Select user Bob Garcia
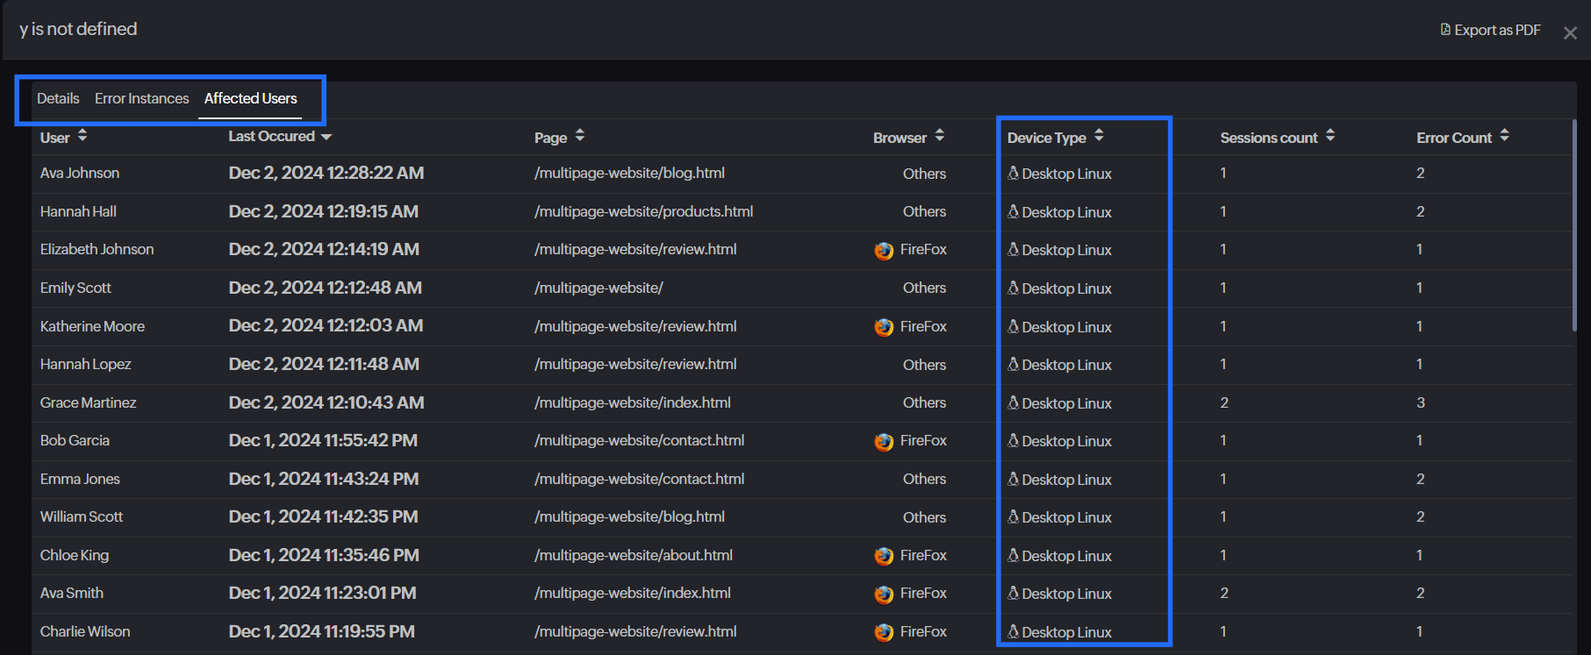 pos(75,440)
